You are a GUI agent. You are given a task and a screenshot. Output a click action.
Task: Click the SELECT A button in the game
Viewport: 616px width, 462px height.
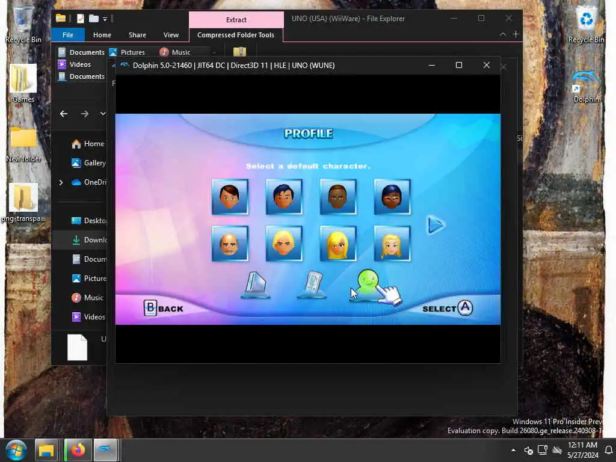pyautogui.click(x=448, y=308)
